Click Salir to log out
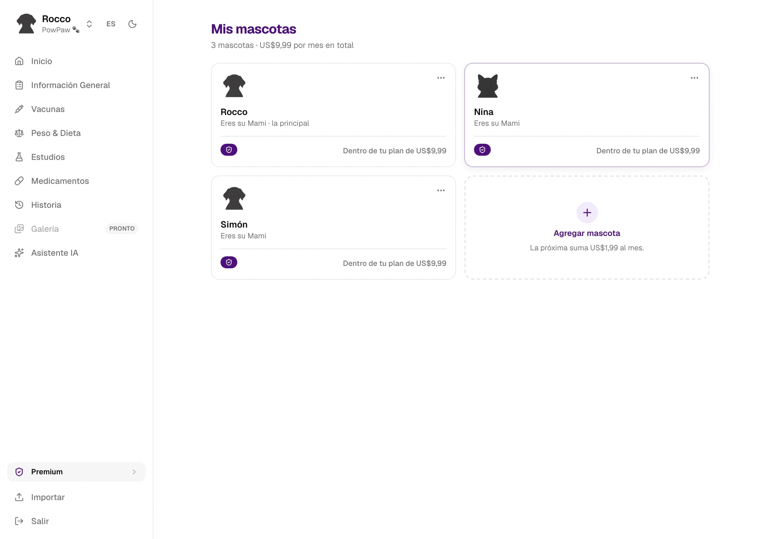Image resolution: width=767 pixels, height=539 pixels. click(76, 521)
